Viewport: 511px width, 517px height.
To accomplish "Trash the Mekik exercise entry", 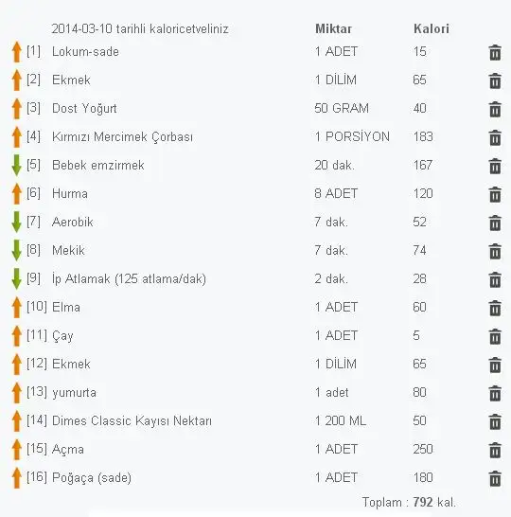I will click(495, 252).
